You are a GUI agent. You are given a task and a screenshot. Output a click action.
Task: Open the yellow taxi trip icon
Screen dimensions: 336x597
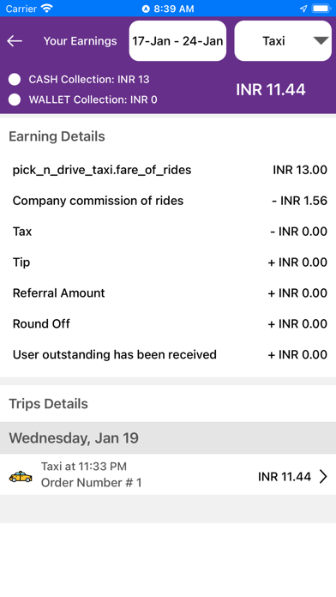[21, 476]
